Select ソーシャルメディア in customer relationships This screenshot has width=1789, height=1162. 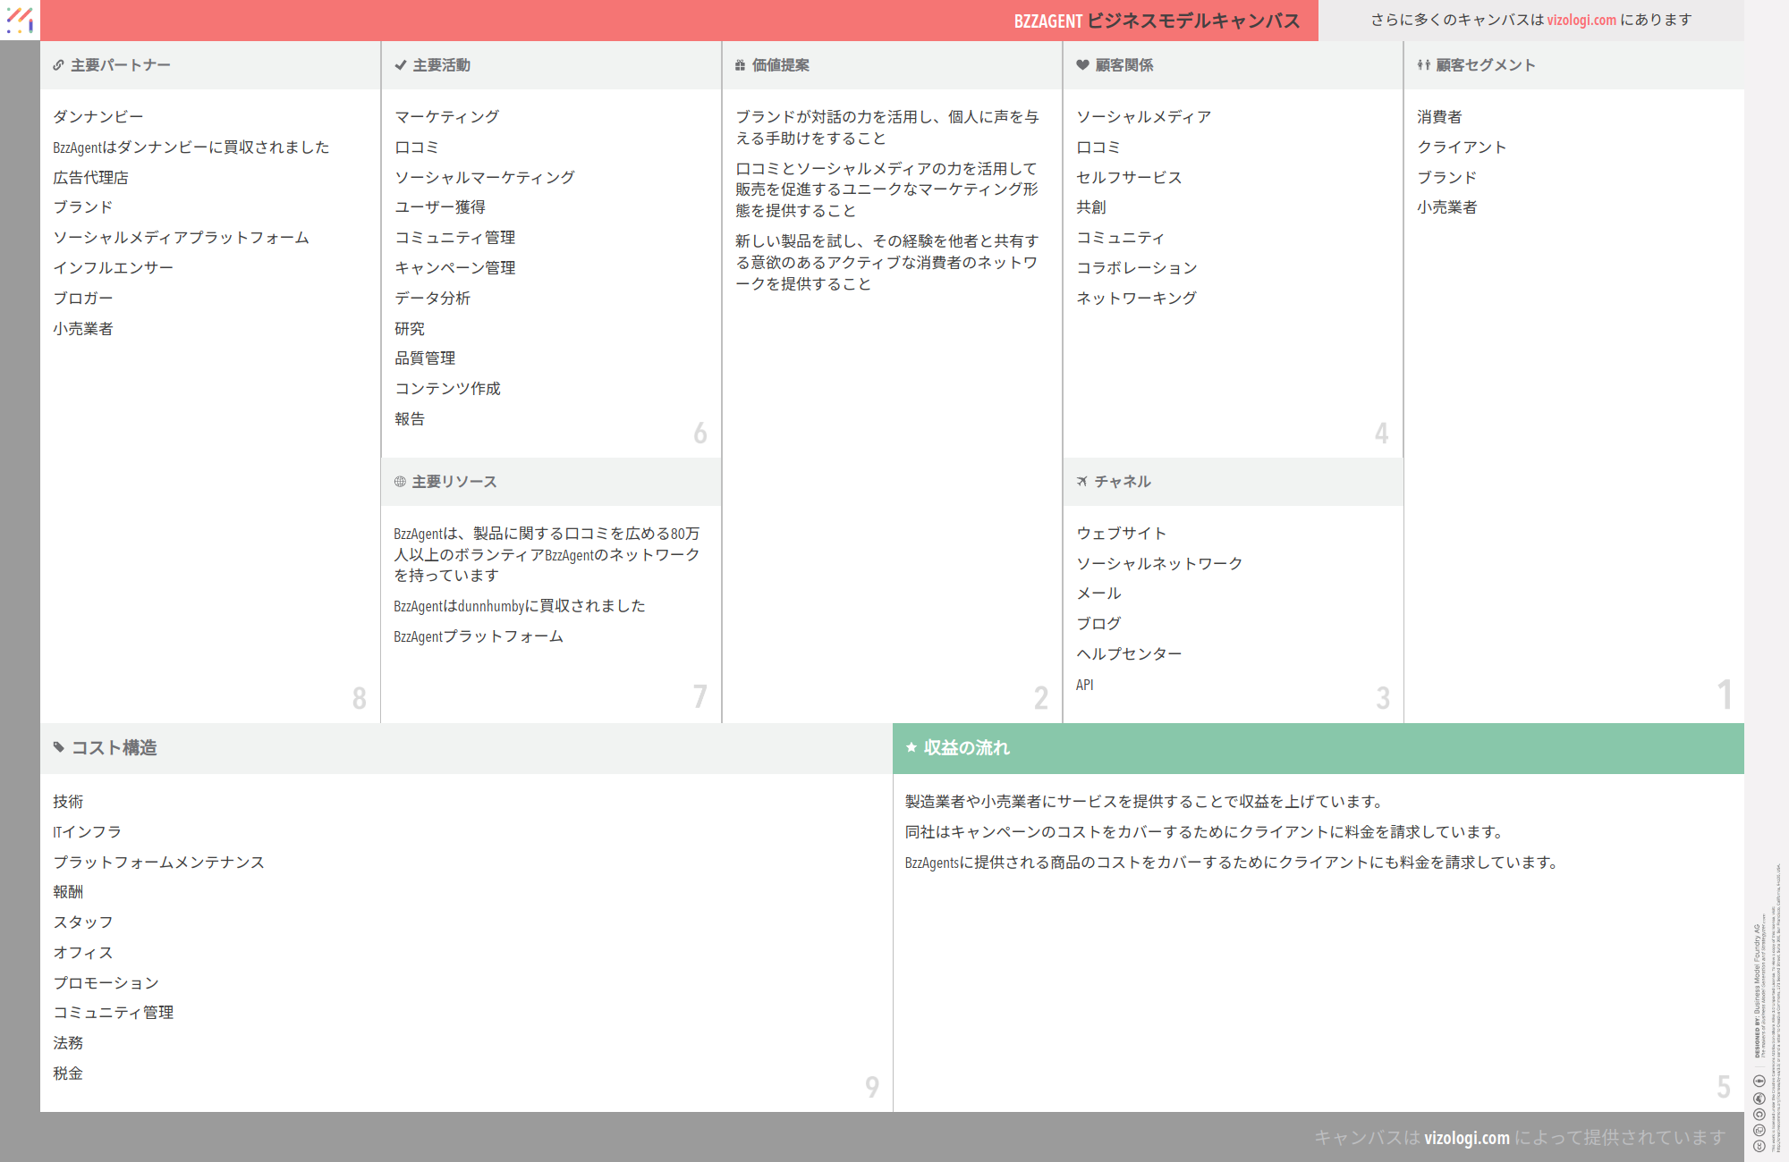[1144, 117]
